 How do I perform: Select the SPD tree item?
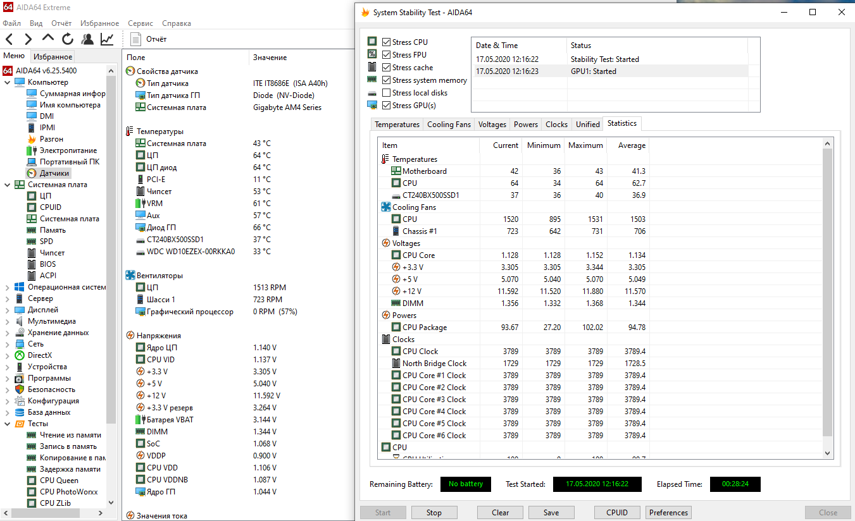pyautogui.click(x=46, y=242)
